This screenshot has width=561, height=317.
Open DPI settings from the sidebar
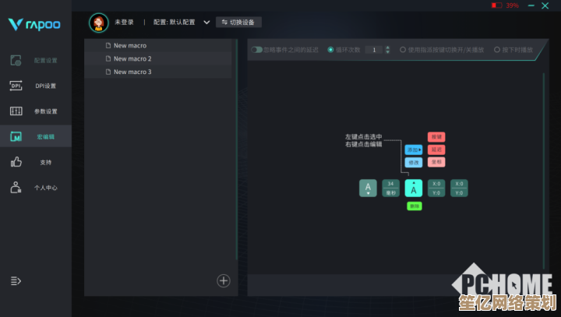pos(16,86)
